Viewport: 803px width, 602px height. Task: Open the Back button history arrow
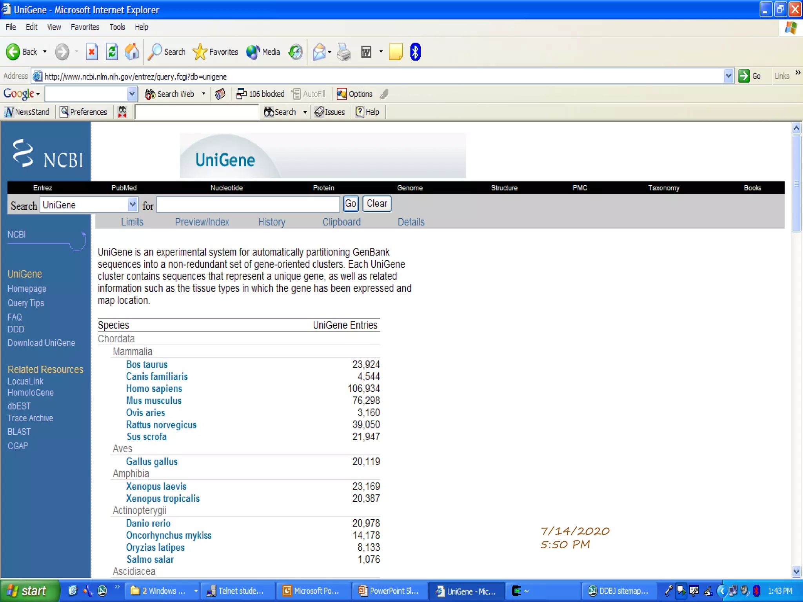pos(45,52)
